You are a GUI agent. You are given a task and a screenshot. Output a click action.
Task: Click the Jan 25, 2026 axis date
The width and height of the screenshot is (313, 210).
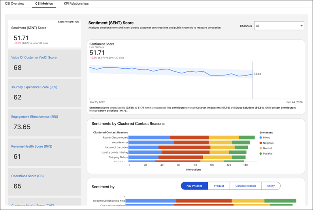click(x=97, y=102)
